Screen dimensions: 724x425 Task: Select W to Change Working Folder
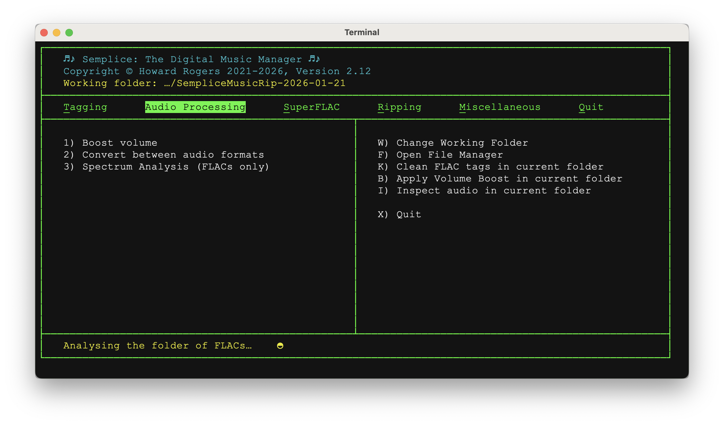(x=453, y=143)
